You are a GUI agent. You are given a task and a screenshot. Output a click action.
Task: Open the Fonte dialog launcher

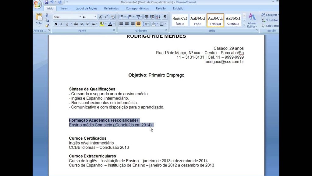tap(114, 31)
